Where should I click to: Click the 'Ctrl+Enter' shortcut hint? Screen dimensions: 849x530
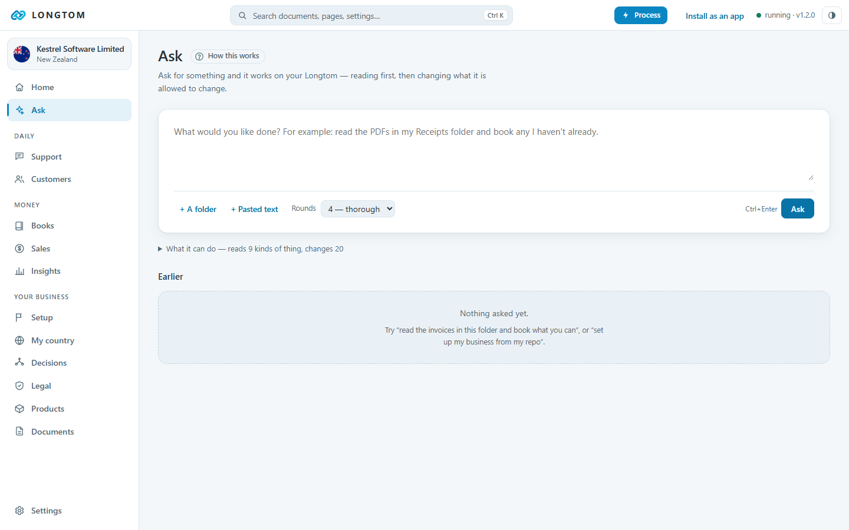click(x=761, y=209)
